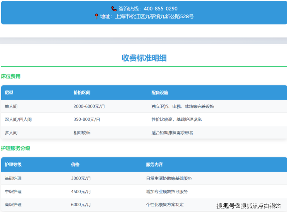Click the 护理等级 column header
287x212 pixels.
pyautogui.click(x=13, y=165)
